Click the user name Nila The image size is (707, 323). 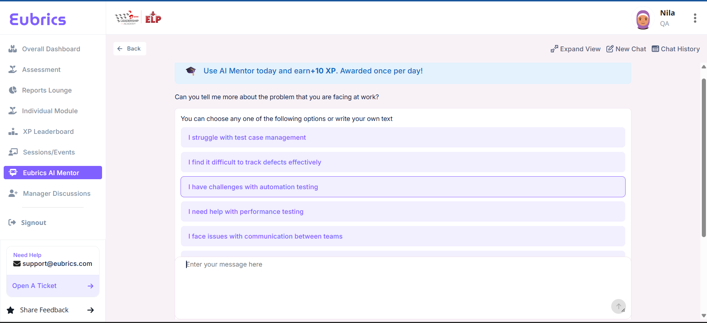[x=667, y=13]
